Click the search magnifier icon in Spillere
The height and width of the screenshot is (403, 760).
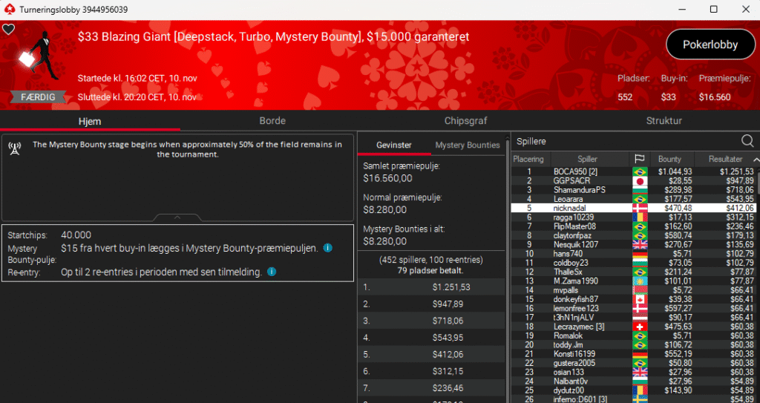pyautogui.click(x=747, y=141)
